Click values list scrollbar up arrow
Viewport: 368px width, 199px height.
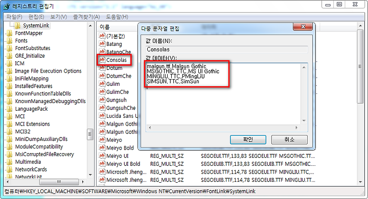pyautogui.click(x=360, y=26)
